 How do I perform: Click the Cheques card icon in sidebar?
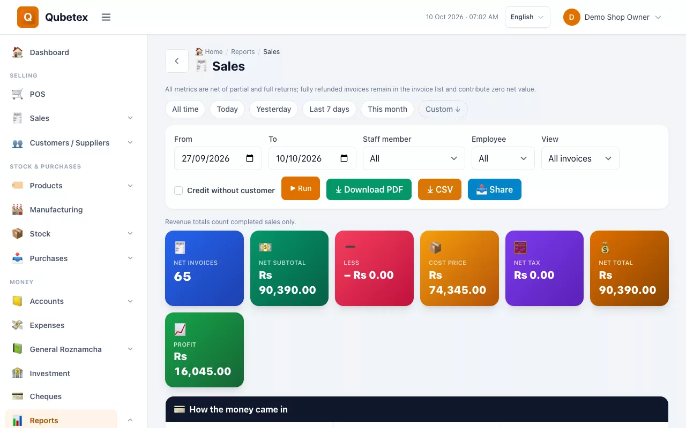pos(18,396)
